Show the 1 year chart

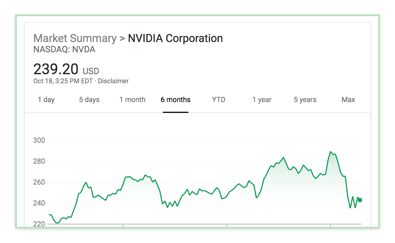coord(262,100)
